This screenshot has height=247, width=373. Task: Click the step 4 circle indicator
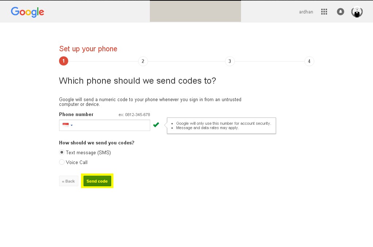coord(309,61)
